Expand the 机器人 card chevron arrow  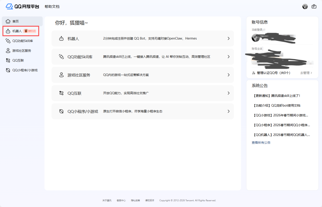point(228,38)
